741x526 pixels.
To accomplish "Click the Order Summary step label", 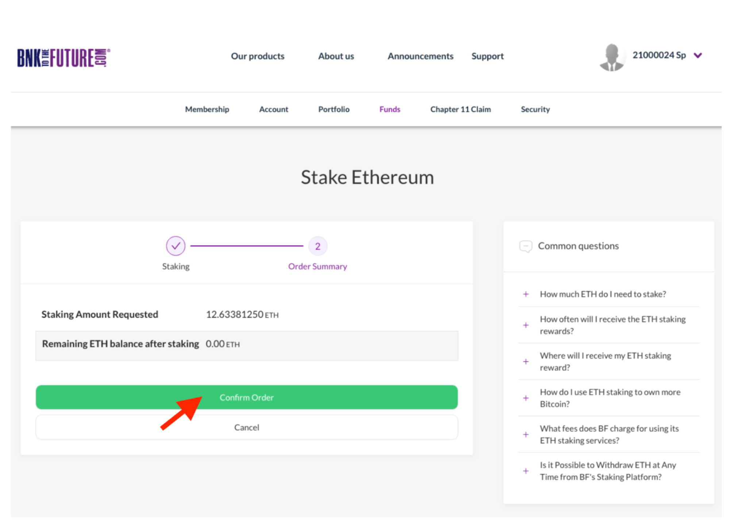I will (317, 266).
